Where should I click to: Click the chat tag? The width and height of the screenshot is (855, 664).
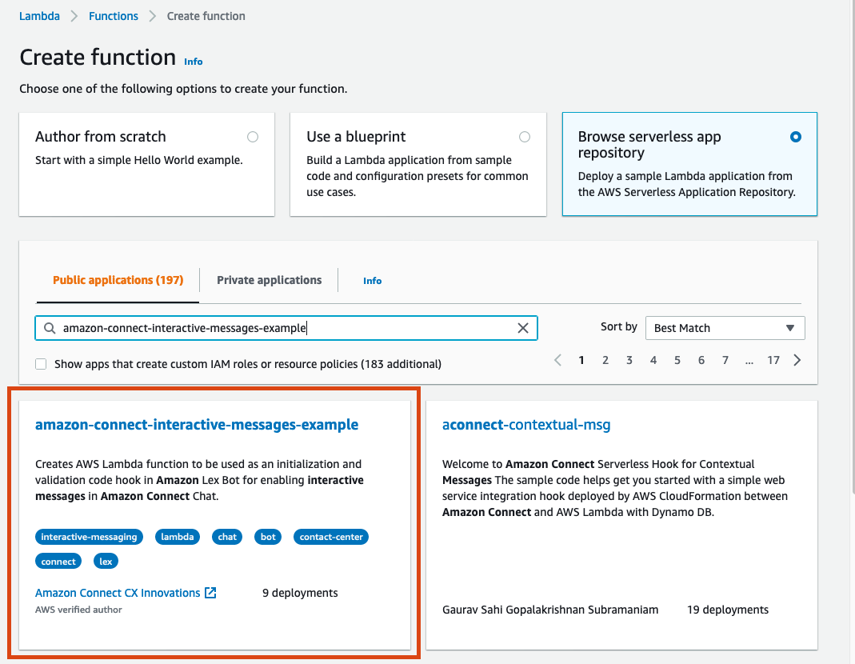[227, 537]
